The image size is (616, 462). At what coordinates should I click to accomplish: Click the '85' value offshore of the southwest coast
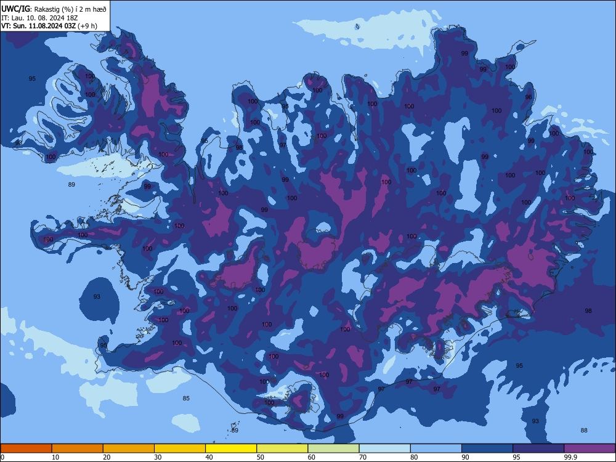pos(186,399)
